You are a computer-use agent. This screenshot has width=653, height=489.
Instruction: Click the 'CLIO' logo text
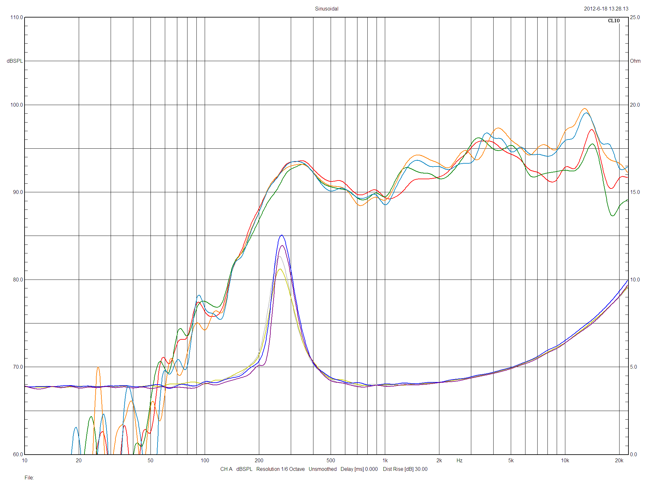tap(614, 21)
